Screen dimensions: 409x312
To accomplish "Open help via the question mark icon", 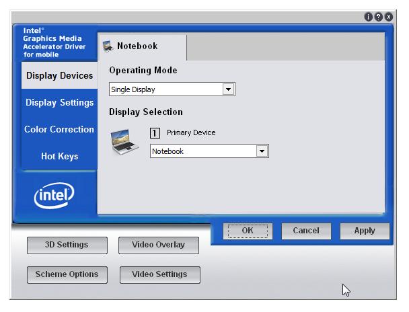I will pyautogui.click(x=379, y=17).
